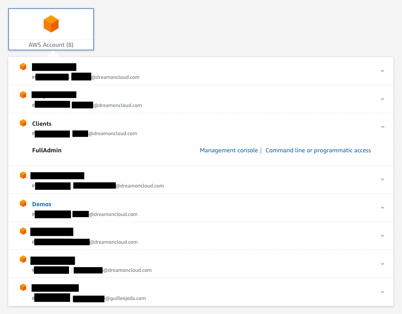
Task: Select the AWS Account (8) tile label
Action: coord(51,45)
